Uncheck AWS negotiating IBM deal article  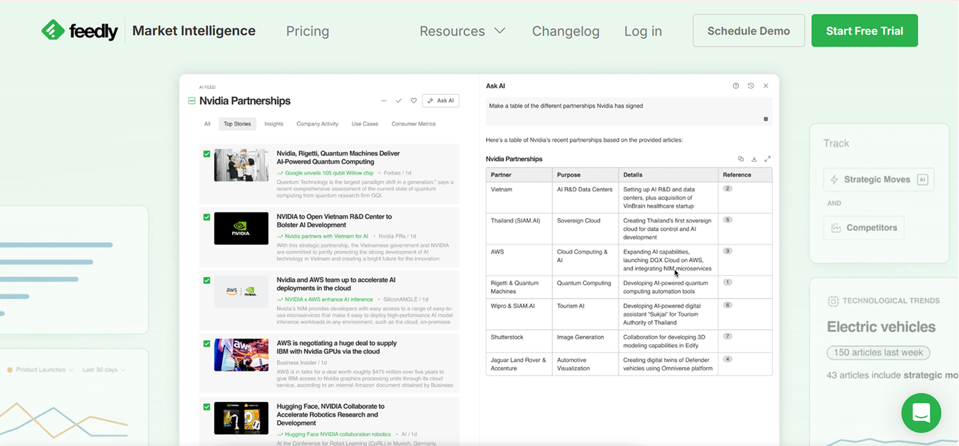click(x=207, y=343)
